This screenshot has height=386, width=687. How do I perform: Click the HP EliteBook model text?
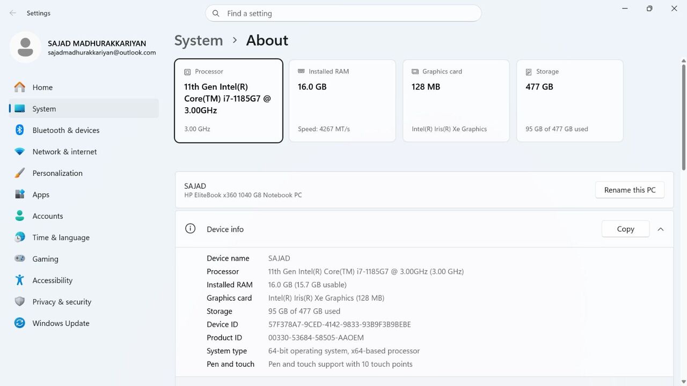pyautogui.click(x=243, y=195)
